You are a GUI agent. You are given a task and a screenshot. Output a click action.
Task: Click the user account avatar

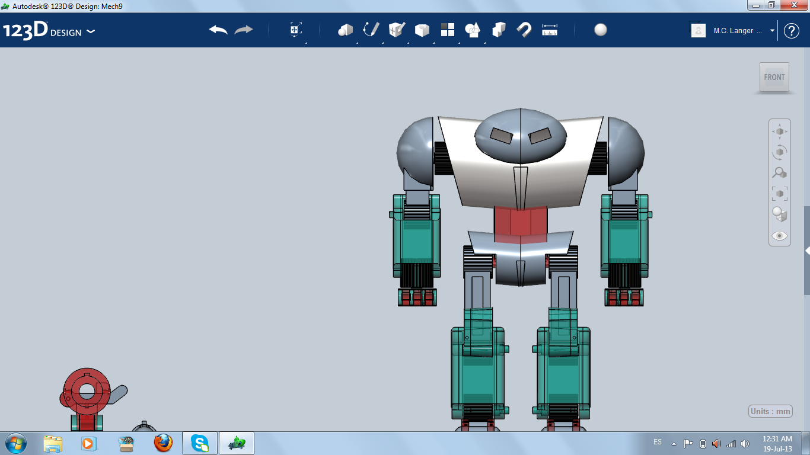point(699,30)
